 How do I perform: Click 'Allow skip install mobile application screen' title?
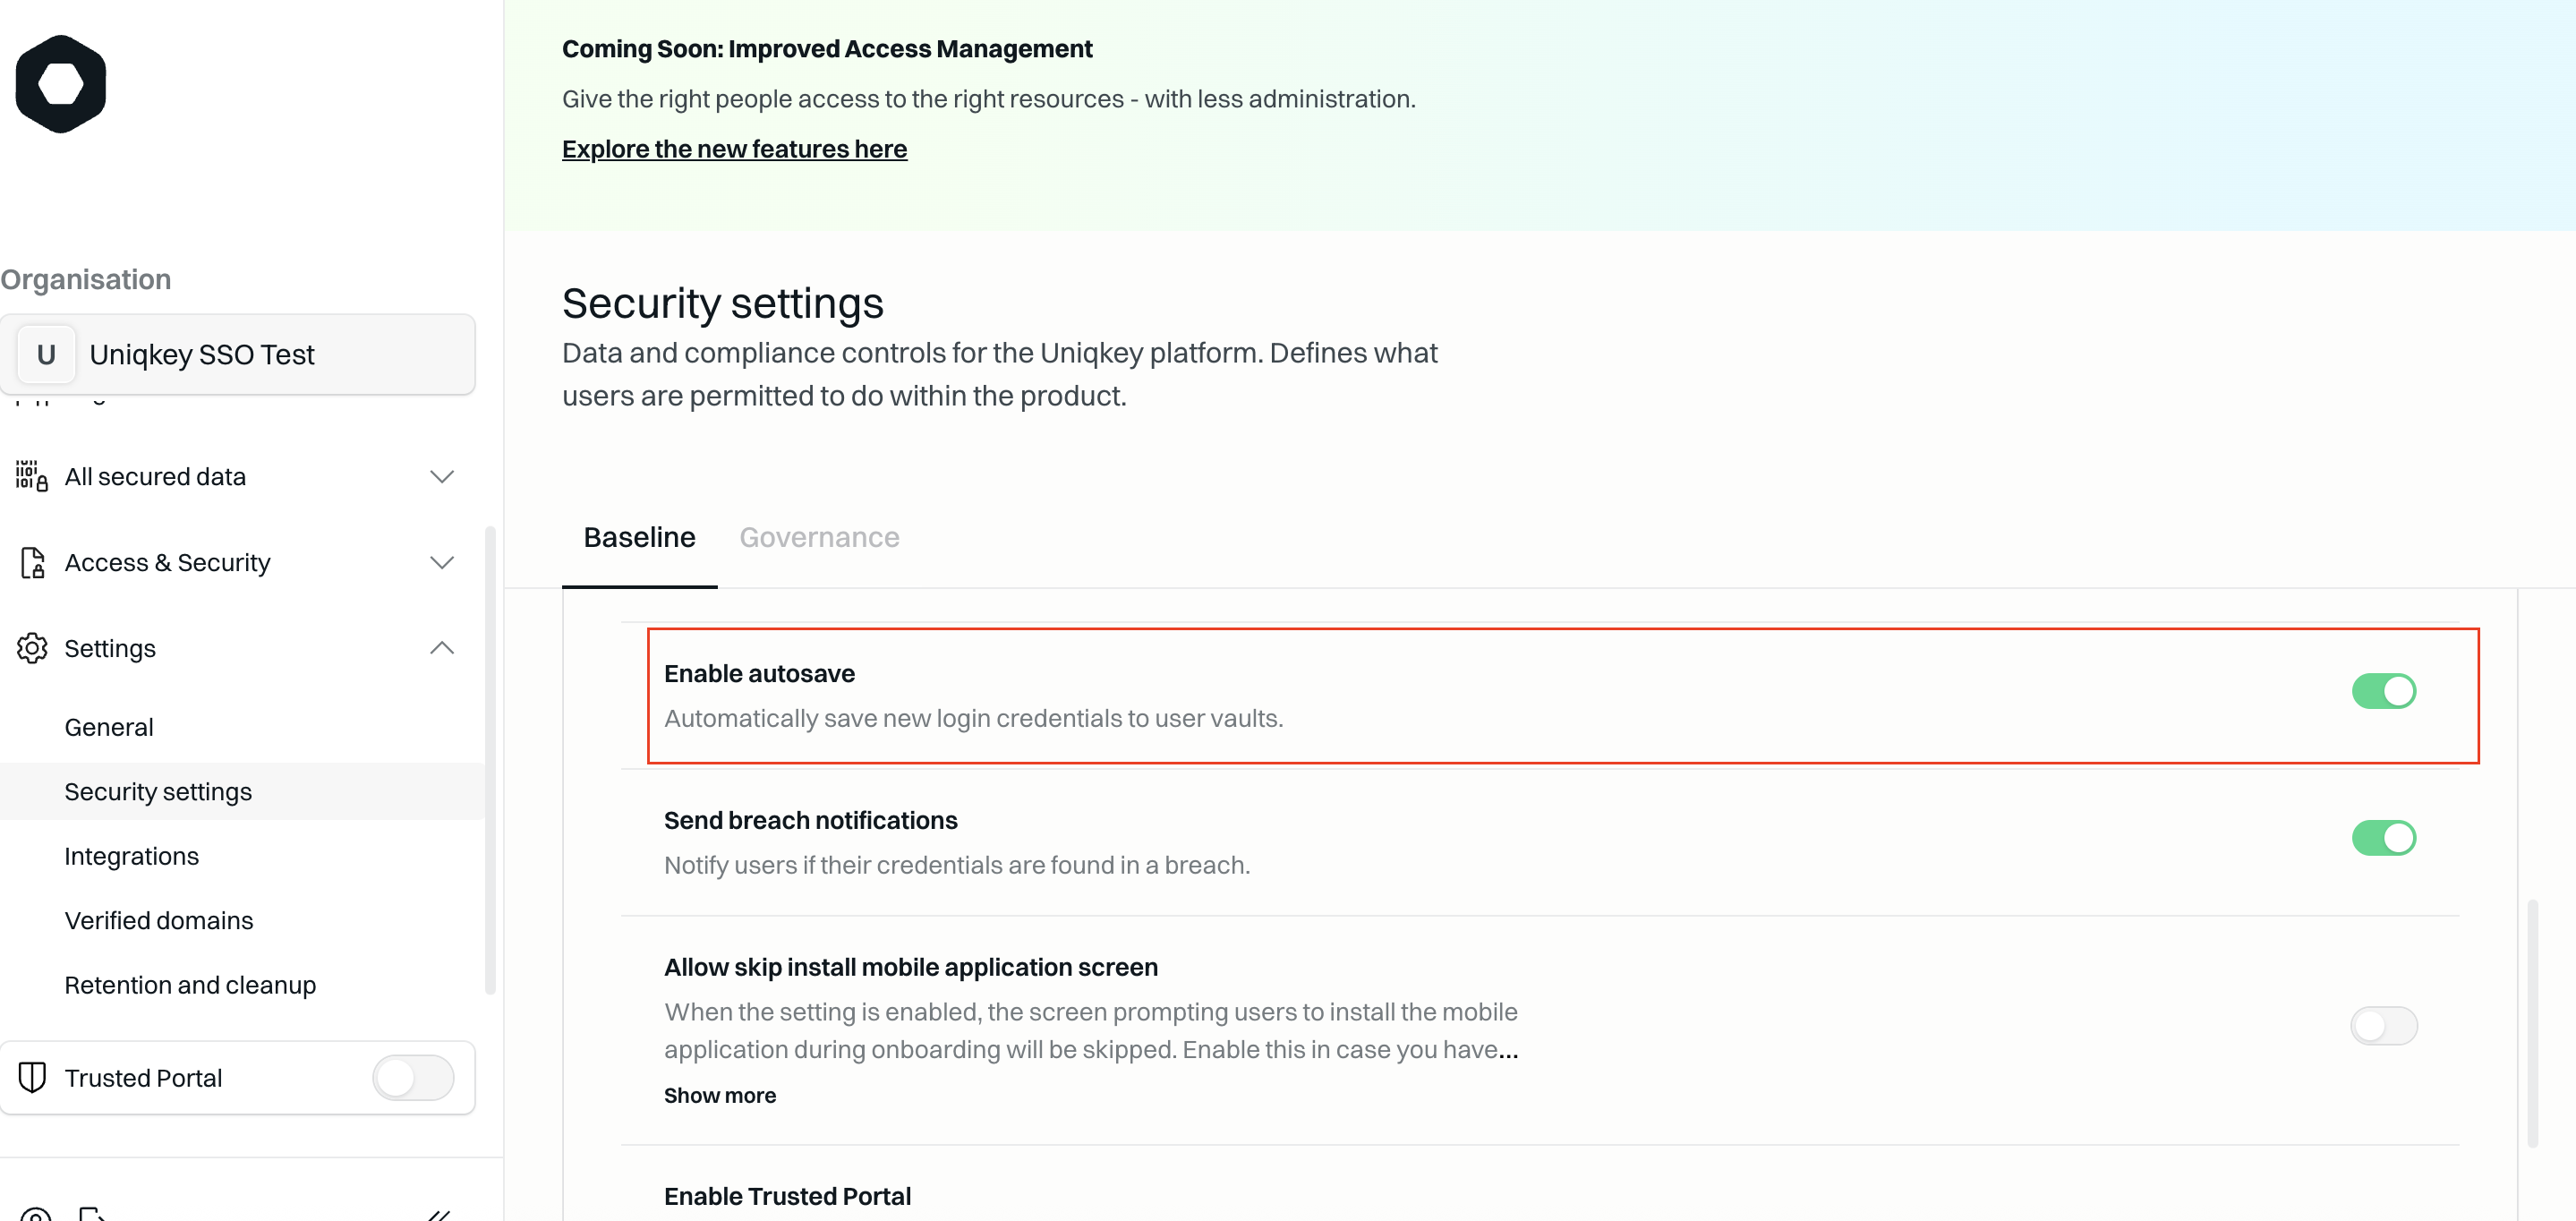(910, 968)
